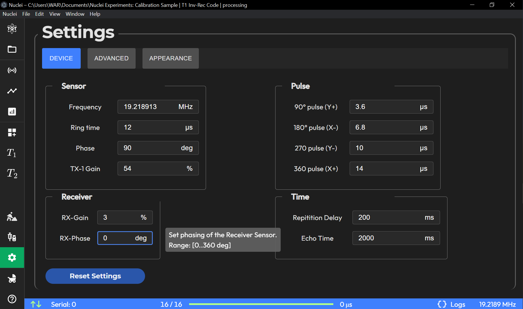Click the Receiver group title

coord(77,197)
